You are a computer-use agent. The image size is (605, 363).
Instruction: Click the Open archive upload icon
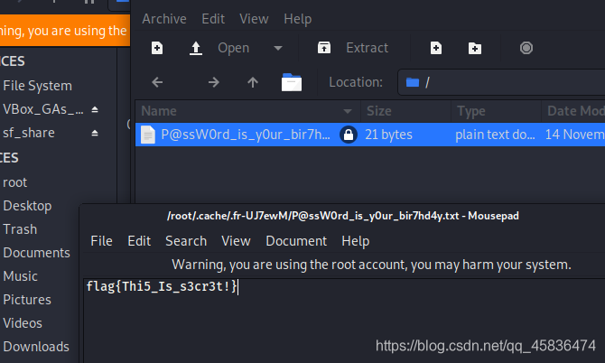196,48
